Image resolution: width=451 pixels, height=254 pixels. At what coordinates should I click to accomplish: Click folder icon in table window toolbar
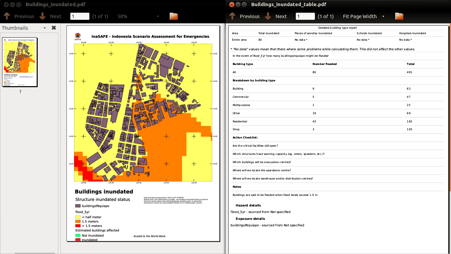(399, 16)
